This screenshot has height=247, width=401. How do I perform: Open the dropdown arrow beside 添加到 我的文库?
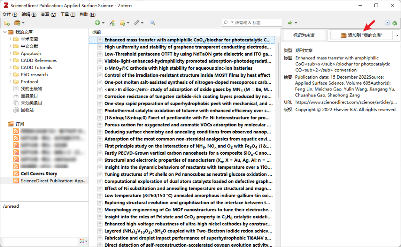397,35
